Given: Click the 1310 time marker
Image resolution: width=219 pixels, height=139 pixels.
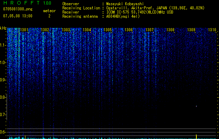Looking at the screenshot, I should (212, 30).
